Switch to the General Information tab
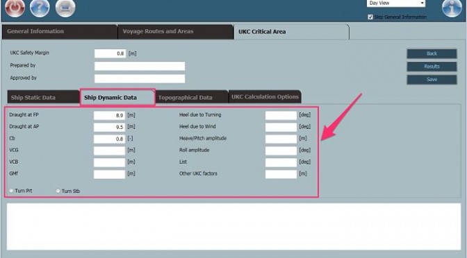This screenshot has height=258, width=467. pos(60,31)
